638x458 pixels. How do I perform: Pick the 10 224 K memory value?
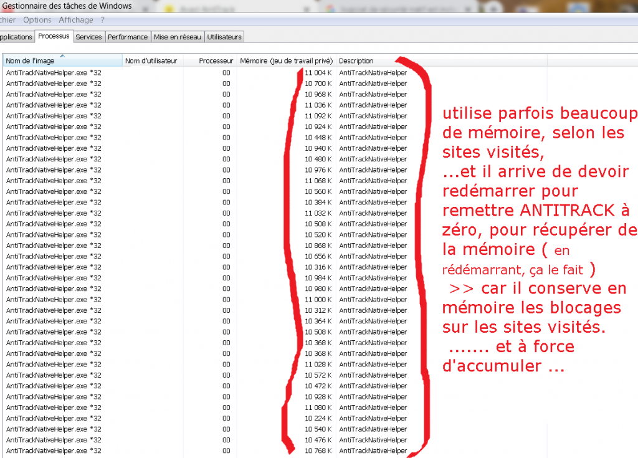(x=318, y=418)
